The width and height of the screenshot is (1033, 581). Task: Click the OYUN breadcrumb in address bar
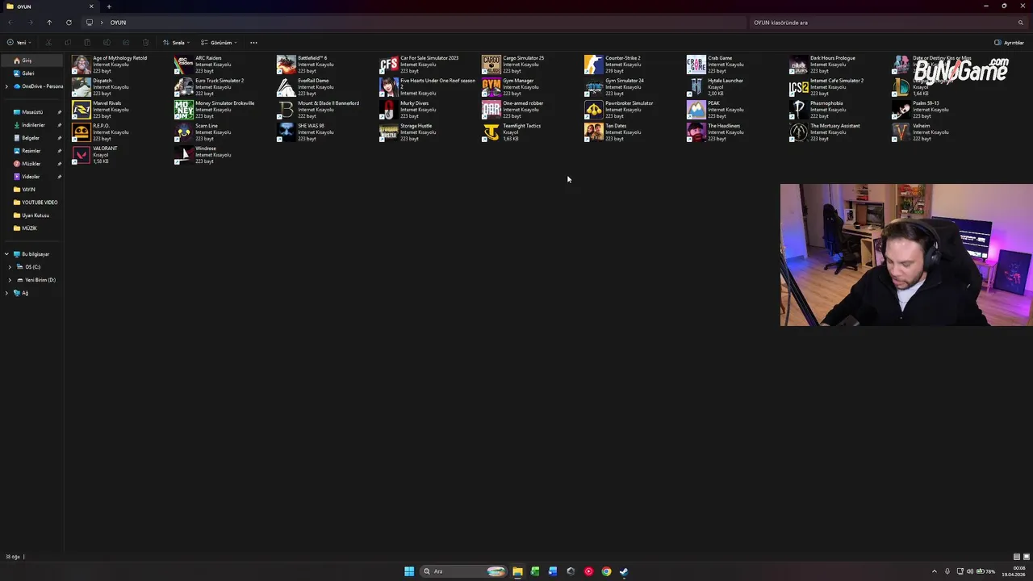(x=118, y=23)
